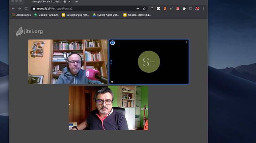
Task: Reload the Jitsi meeting page
Action: [x=26, y=9]
